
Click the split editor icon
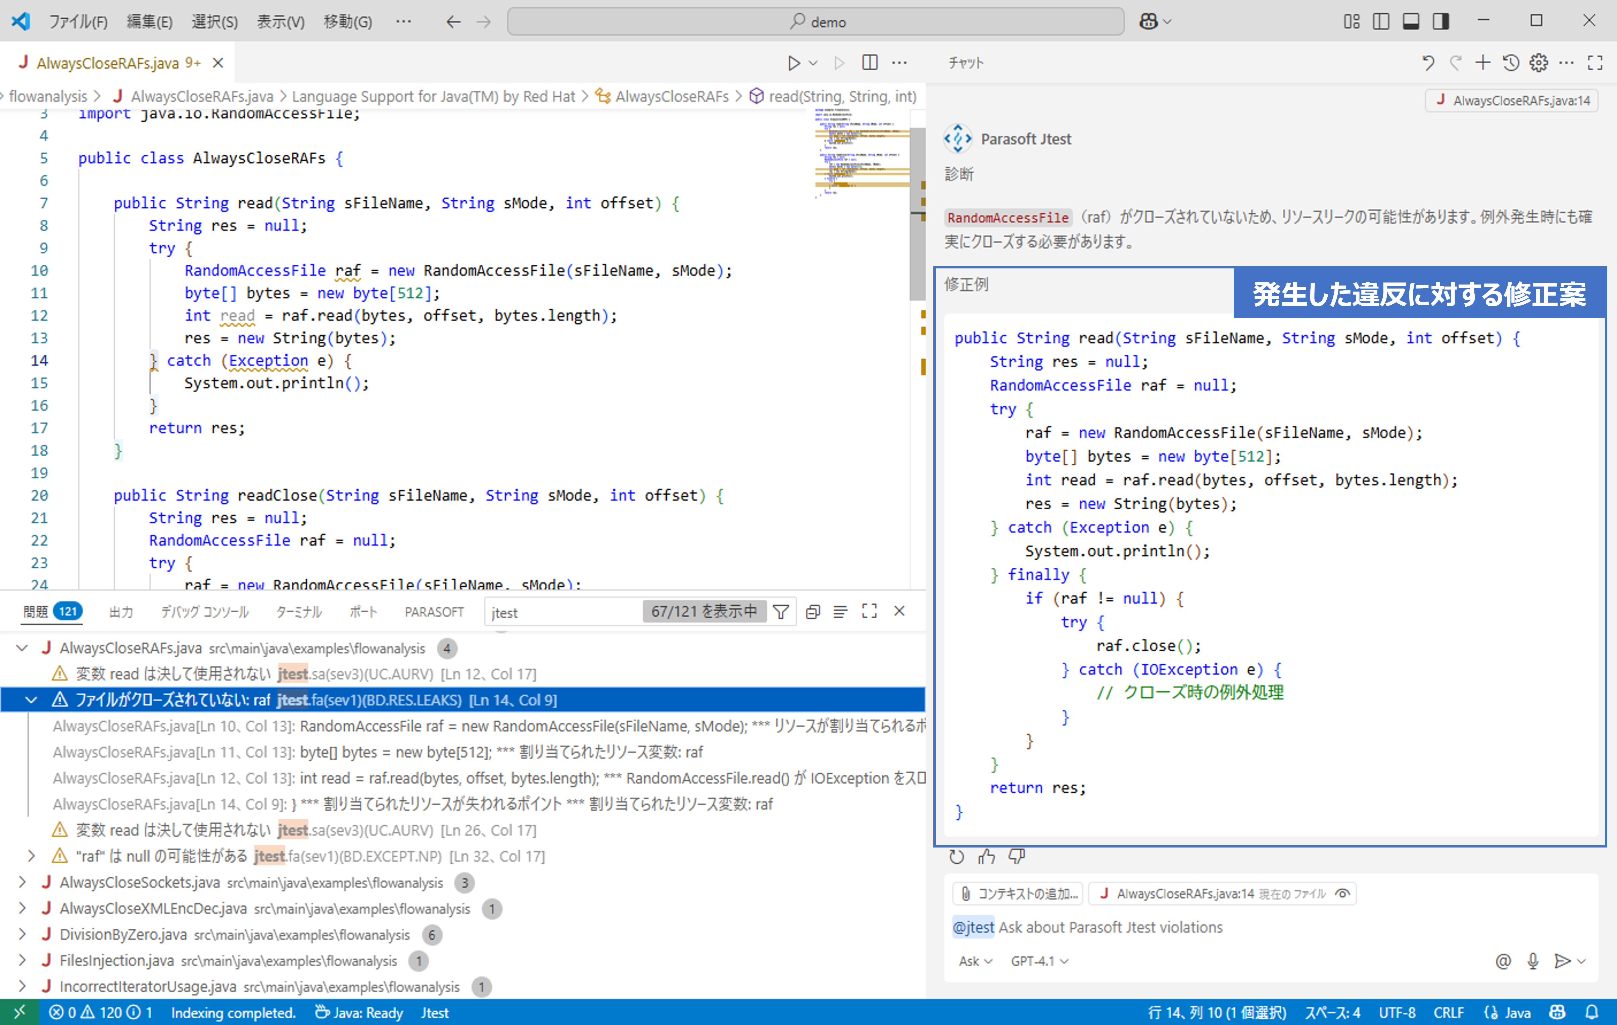pyautogui.click(x=870, y=63)
